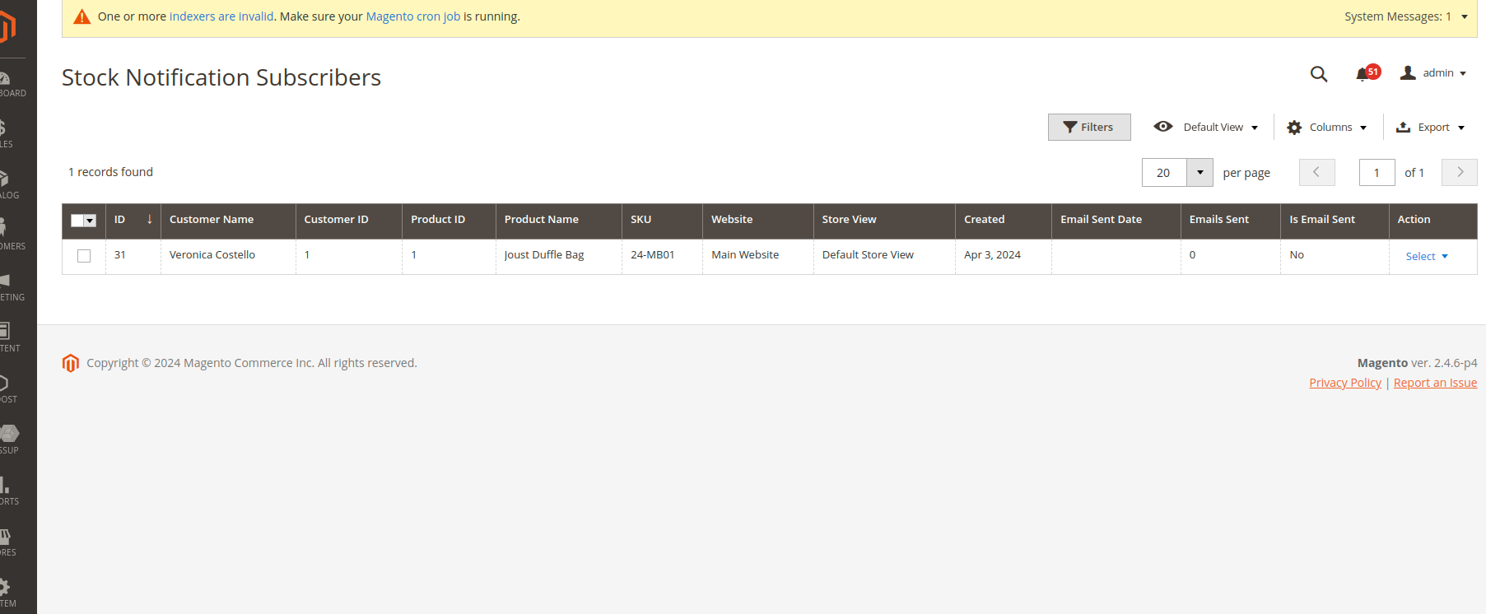Open the admin account menu
The image size is (1486, 614).
click(x=1433, y=73)
